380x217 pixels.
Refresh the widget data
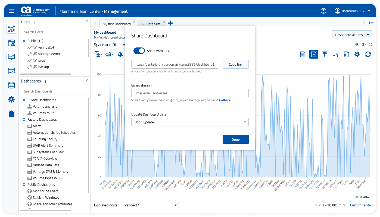[x=368, y=54]
